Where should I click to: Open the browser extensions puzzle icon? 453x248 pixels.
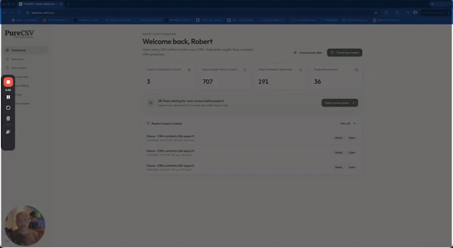click(x=386, y=12)
